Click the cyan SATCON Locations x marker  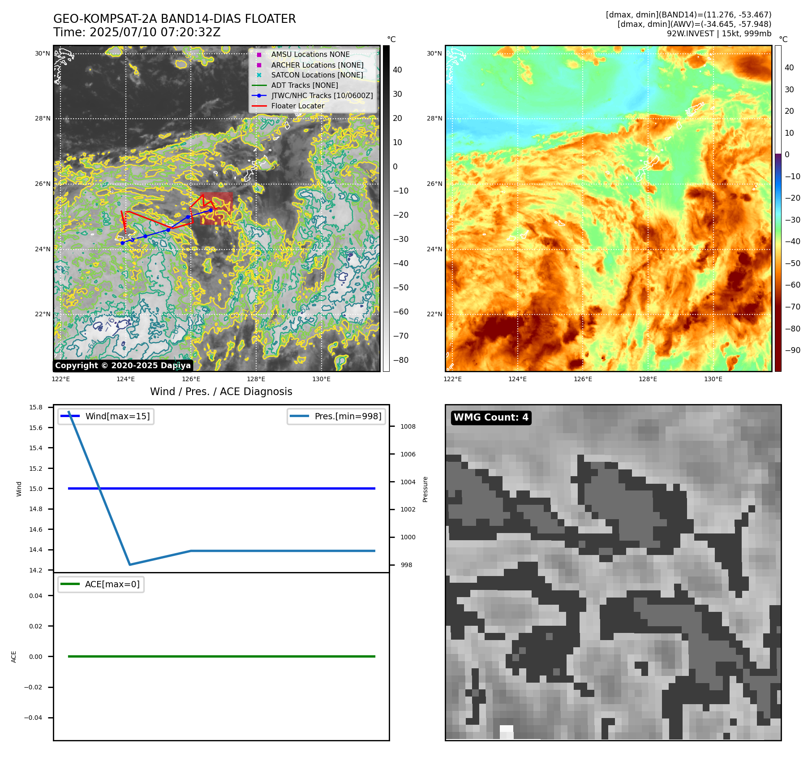click(259, 75)
